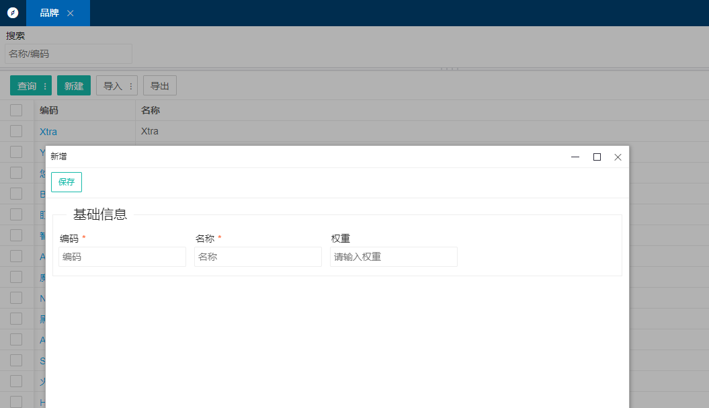Toggle the select-all header checkbox
This screenshot has height=408, width=709.
tap(16, 110)
